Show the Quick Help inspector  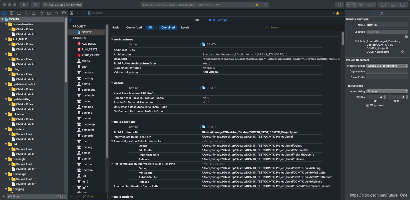[x=381, y=13]
